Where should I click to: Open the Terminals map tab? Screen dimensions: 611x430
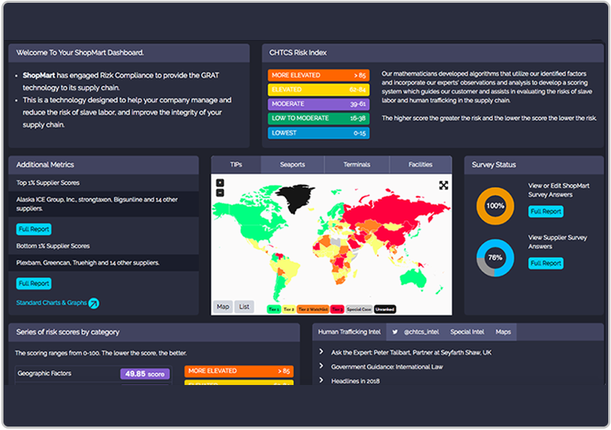tap(357, 165)
